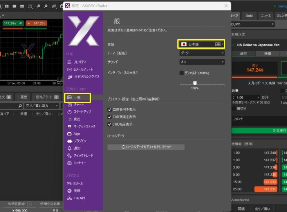Uncheck 口座番号を表示
The width and height of the screenshot is (287, 212).
110,110
